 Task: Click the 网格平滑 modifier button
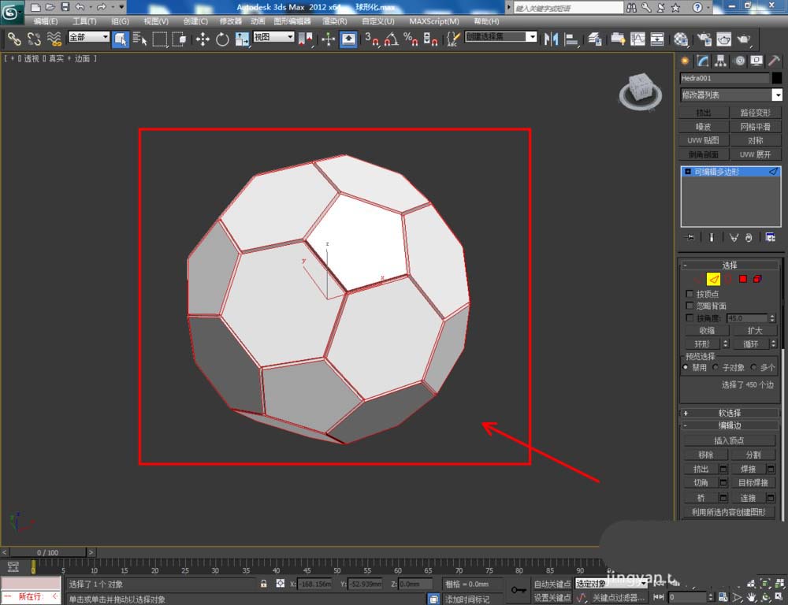coord(755,127)
